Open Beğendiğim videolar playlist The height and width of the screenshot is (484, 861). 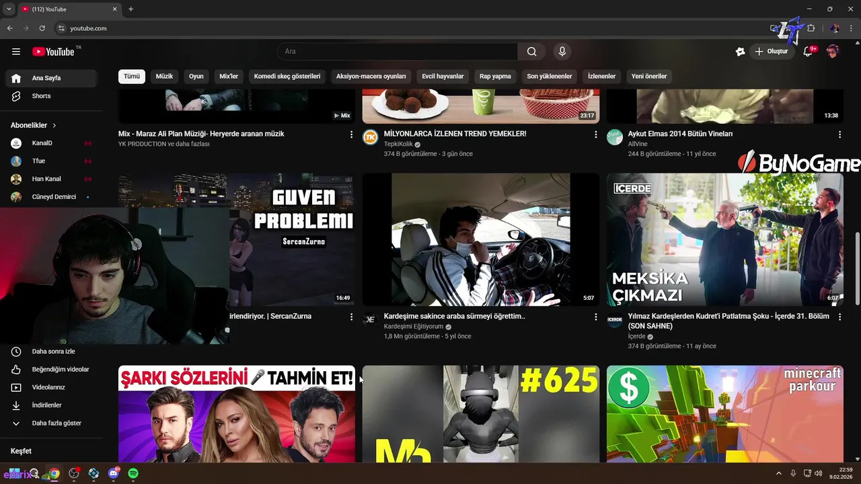pos(51,369)
